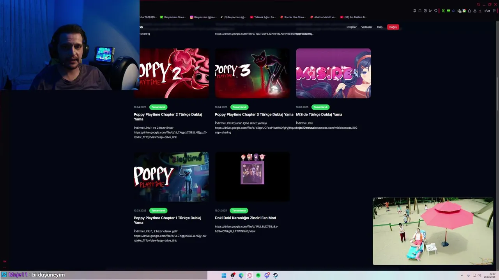Click the heart bookmark icon
The height and width of the screenshot is (280, 499).
point(436,11)
